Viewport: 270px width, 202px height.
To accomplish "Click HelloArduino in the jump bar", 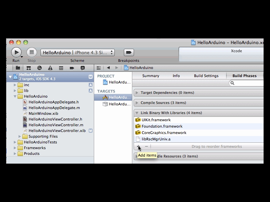I will click(x=139, y=68).
